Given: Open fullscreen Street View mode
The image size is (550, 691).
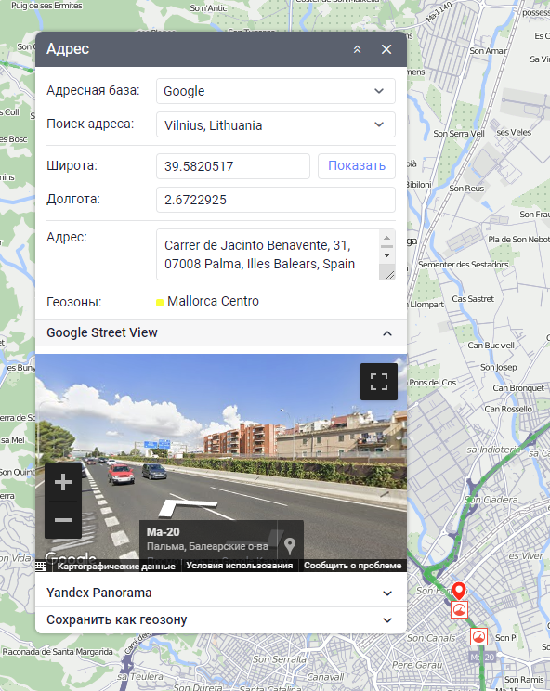Looking at the screenshot, I should pos(379,382).
